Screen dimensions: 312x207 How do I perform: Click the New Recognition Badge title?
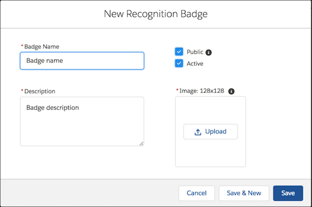pos(156,14)
